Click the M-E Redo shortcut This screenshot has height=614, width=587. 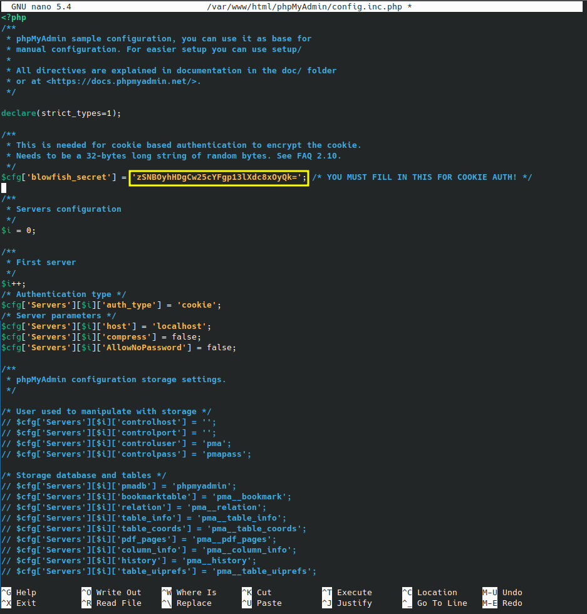point(502,603)
